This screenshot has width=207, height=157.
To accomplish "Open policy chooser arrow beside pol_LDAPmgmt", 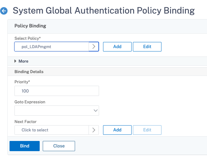I will click(94, 47).
